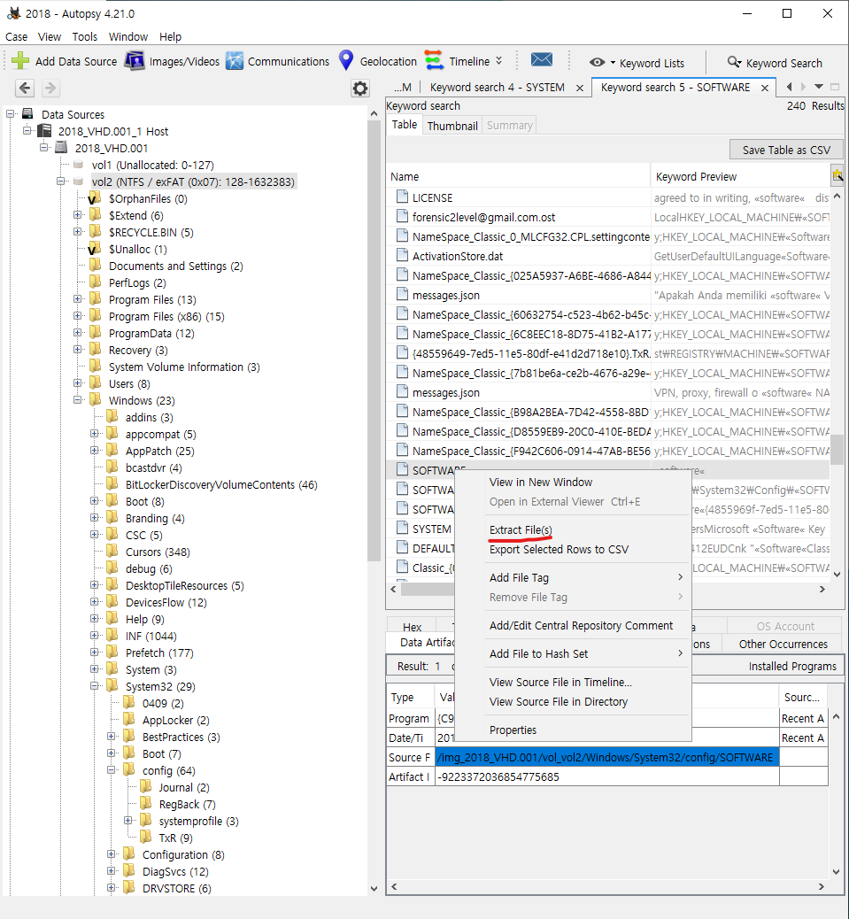The image size is (849, 919).
Task: Sort by the Name column header
Action: (x=519, y=176)
